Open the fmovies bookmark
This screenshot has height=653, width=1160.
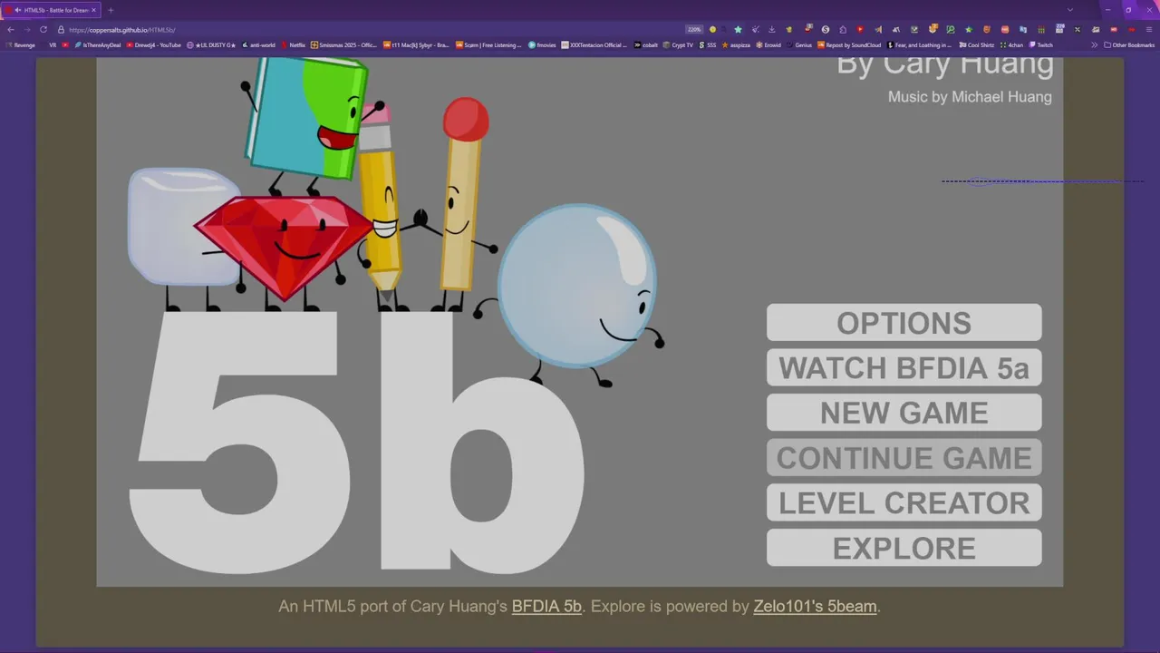[x=542, y=44]
